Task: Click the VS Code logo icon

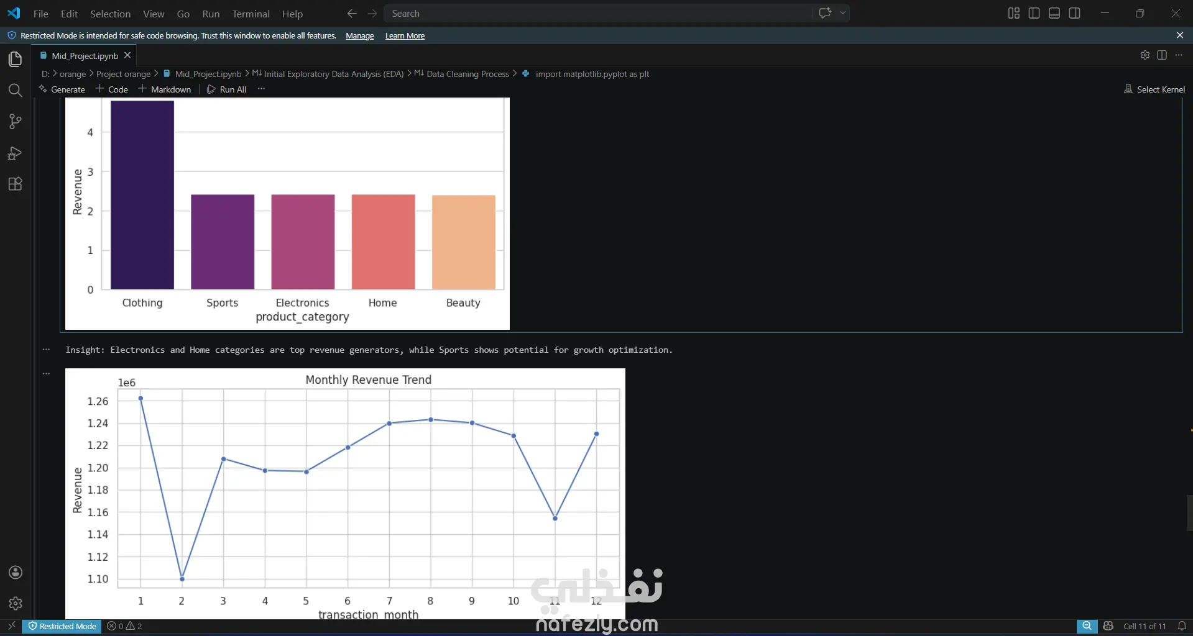Action: (x=14, y=13)
